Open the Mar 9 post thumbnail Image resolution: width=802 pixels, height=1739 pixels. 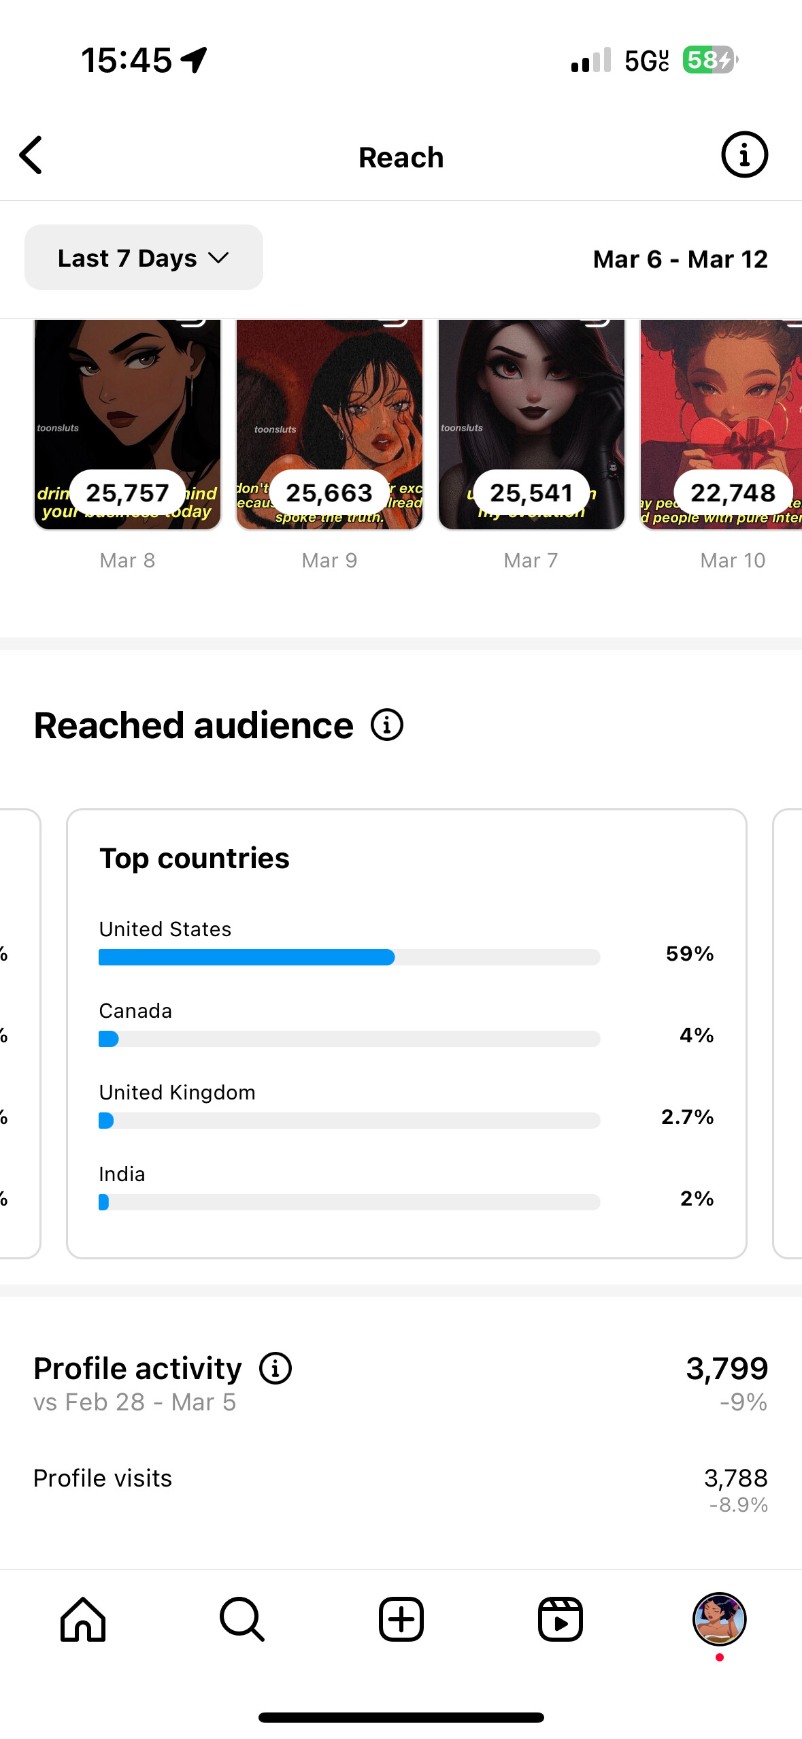329,425
